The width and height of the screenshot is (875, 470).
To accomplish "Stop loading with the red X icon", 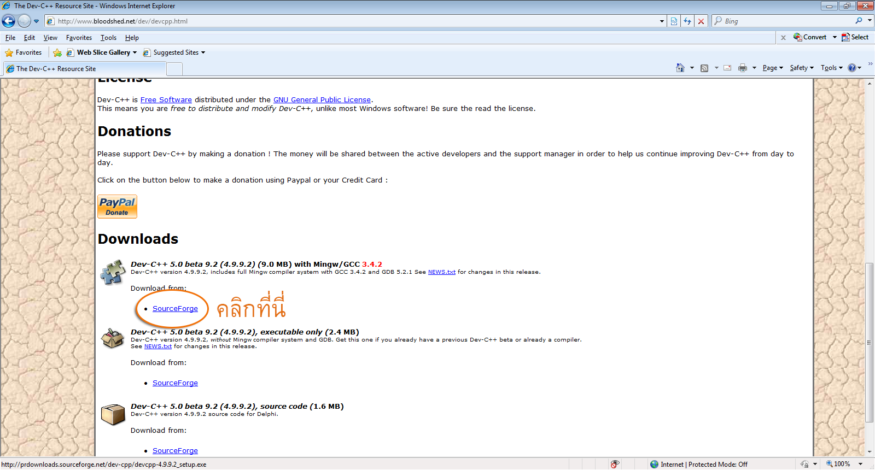I will tap(701, 21).
